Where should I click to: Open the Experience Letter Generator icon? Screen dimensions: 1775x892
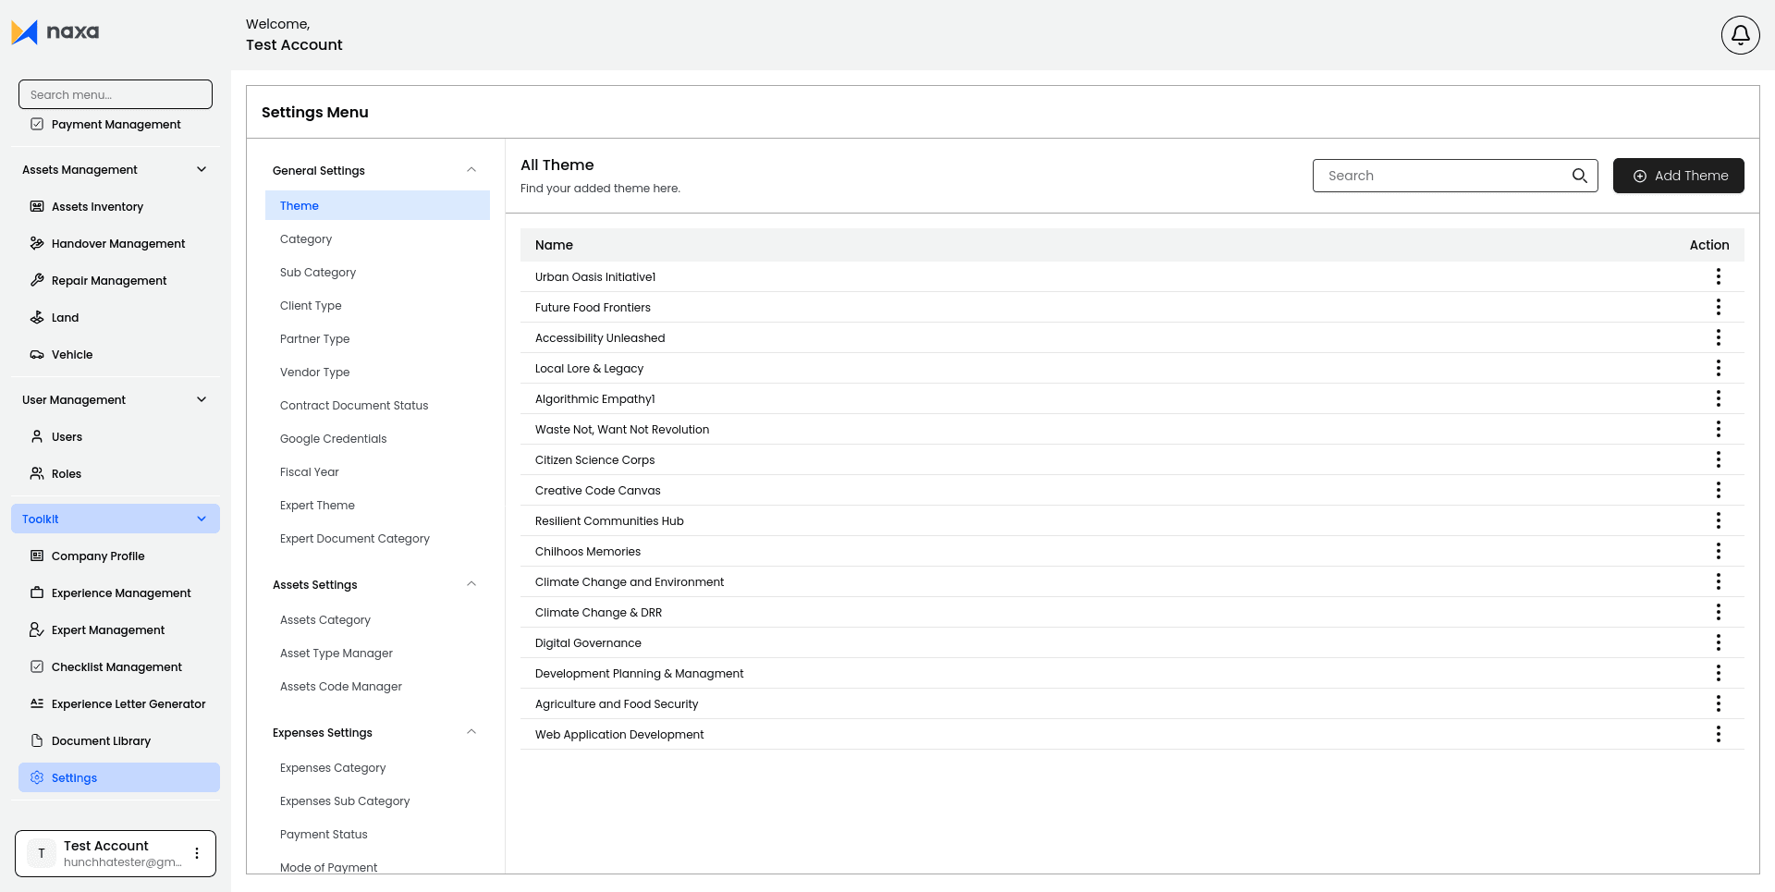(x=37, y=703)
